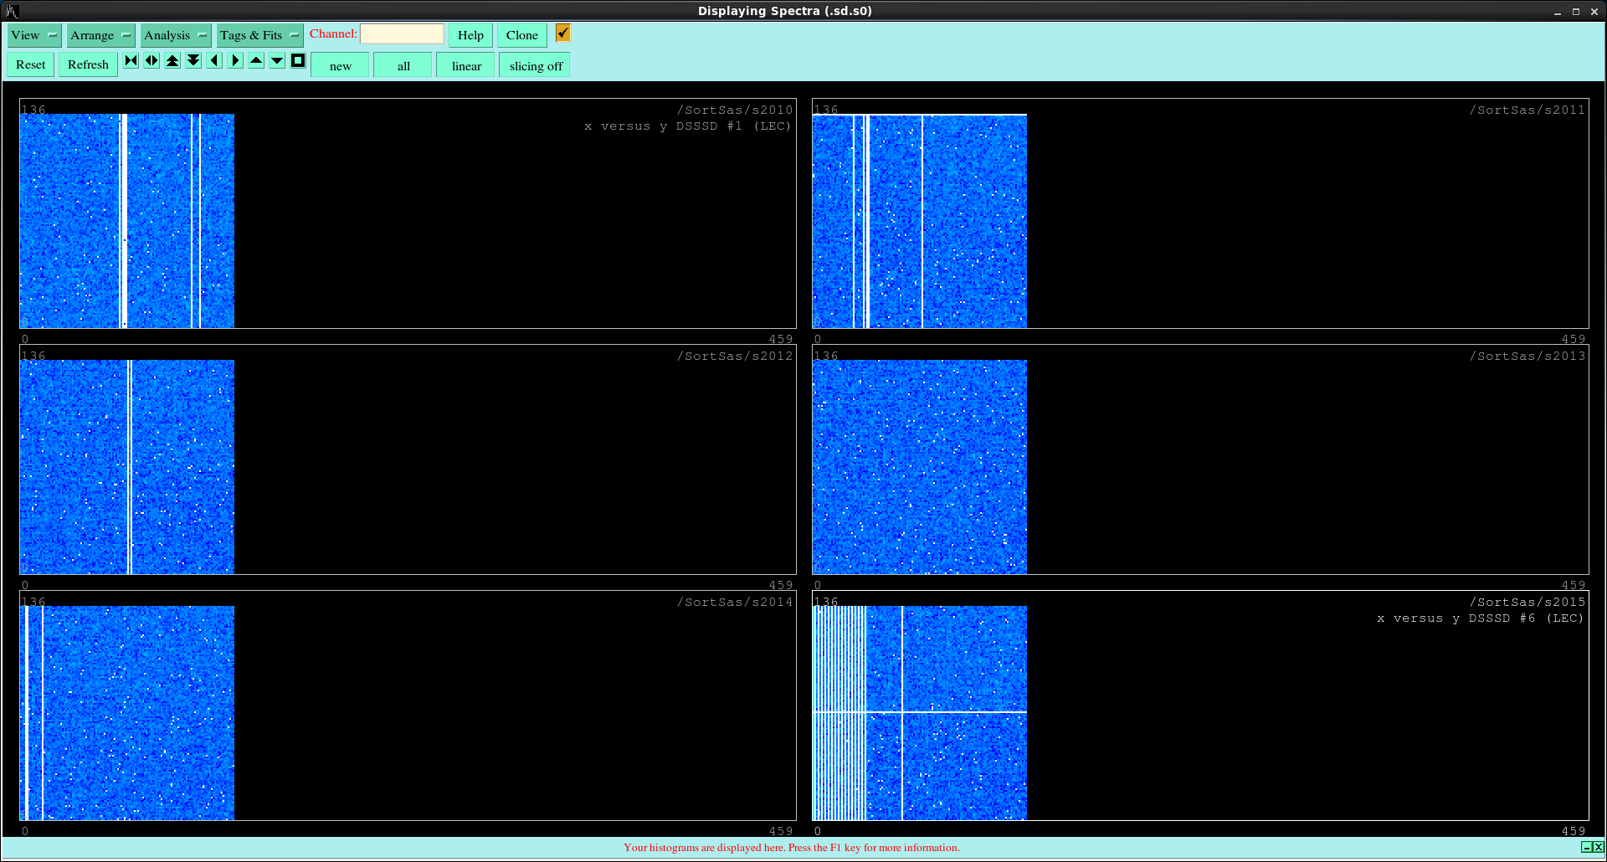
Task: Click the Help button
Action: pos(470,35)
